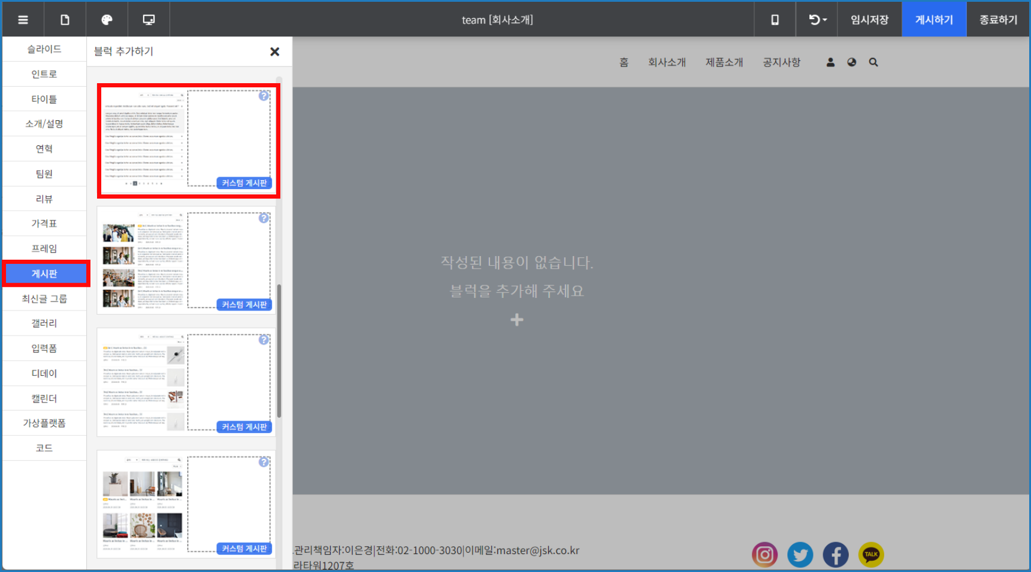
Task: Click the KakaoTalk icon in footer
Action: [x=871, y=555]
